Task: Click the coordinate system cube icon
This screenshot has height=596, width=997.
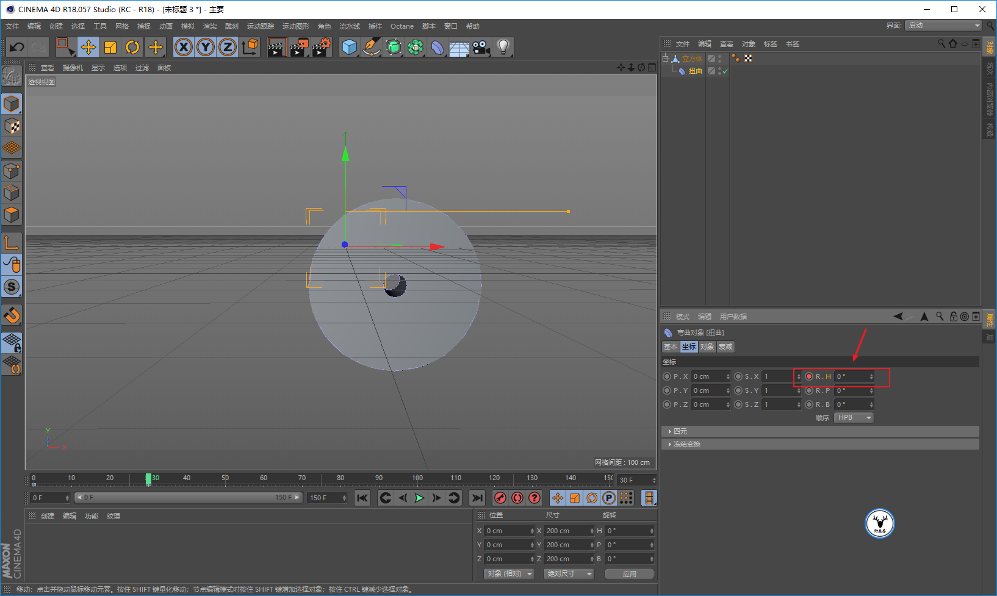Action: 250,47
